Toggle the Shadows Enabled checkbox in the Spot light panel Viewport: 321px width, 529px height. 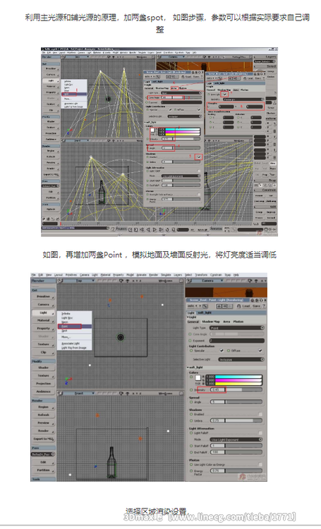click(x=199, y=157)
